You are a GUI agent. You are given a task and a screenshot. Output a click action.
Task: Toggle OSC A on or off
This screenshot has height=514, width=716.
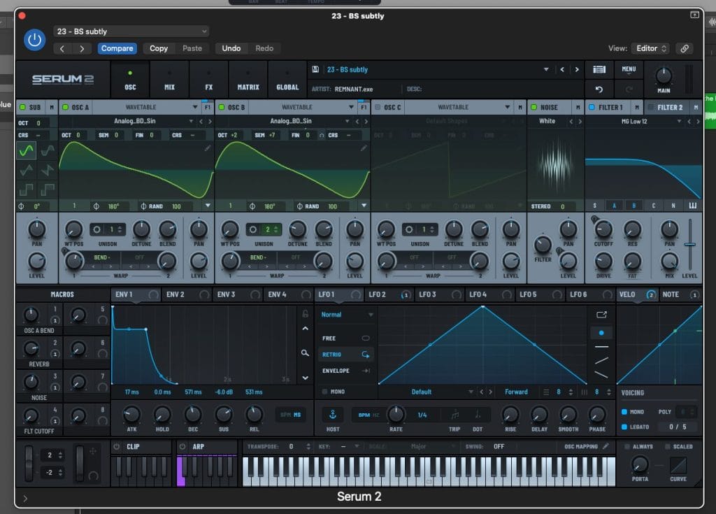point(65,108)
